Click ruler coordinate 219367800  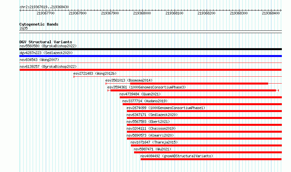[77, 13]
